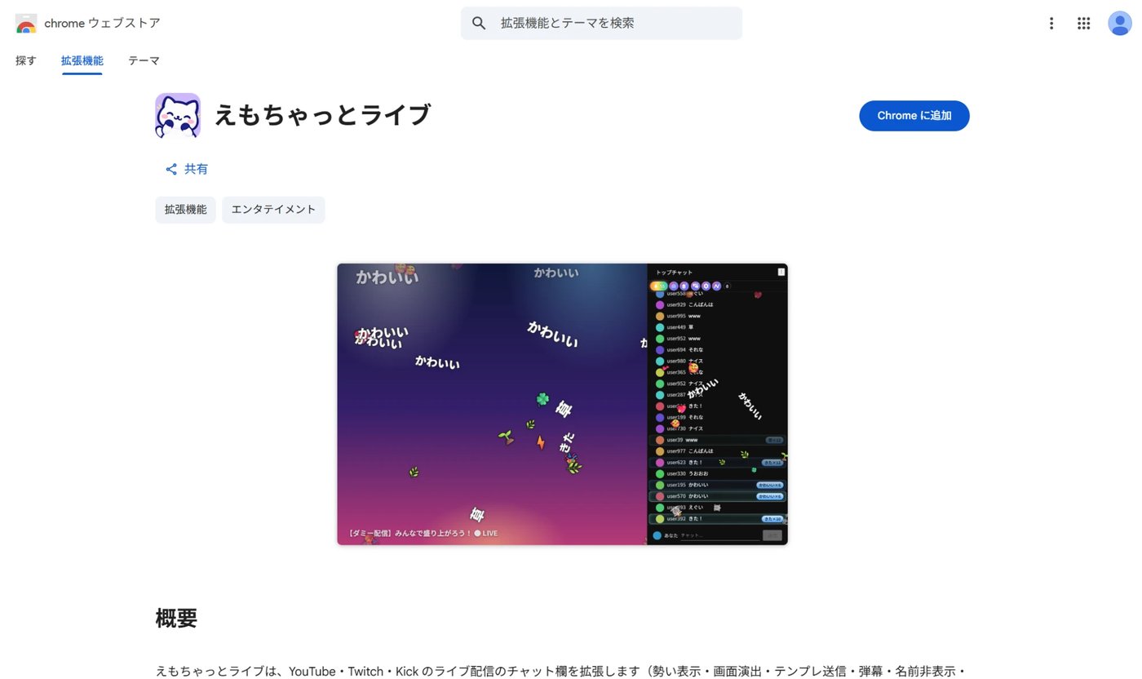The width and height of the screenshot is (1142, 679).
Task: Open the extension preview screenshot
Action: point(563,404)
